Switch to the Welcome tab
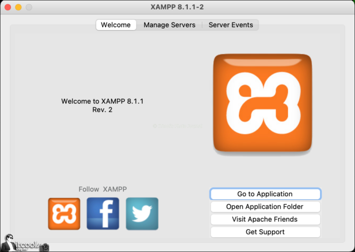The image size is (355, 252). pos(116,25)
